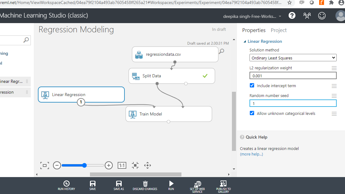
Task: Switch to the Project tab
Action: coord(279,30)
